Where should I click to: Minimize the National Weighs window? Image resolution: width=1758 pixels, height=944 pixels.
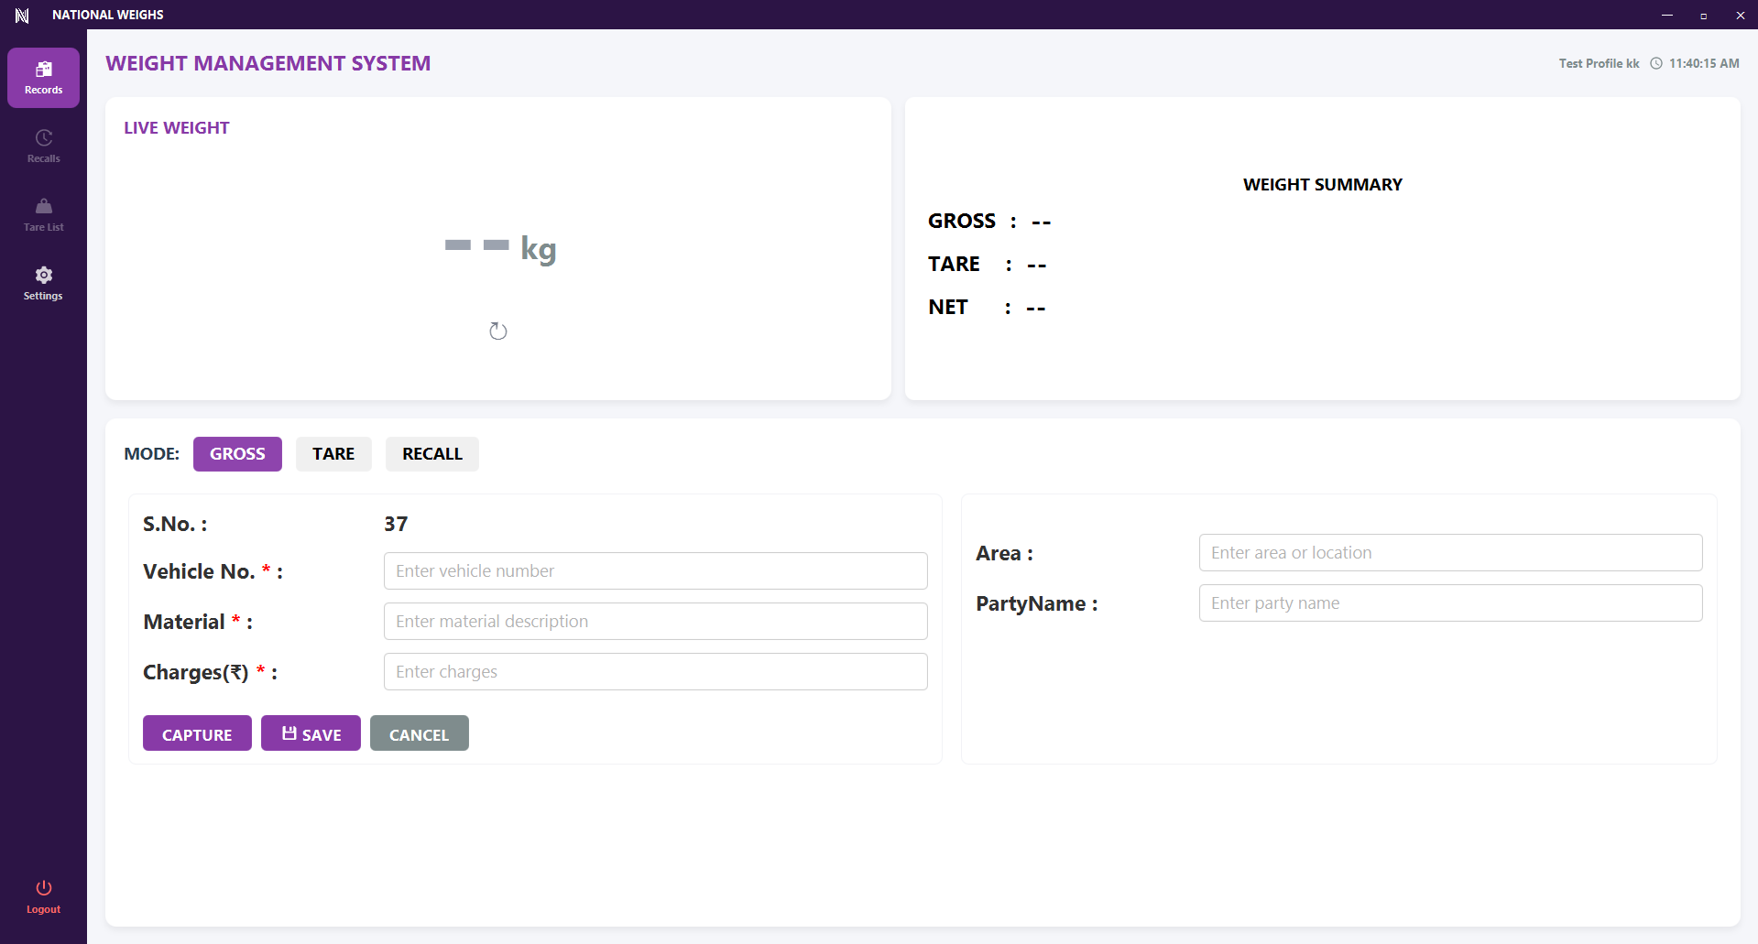click(x=1667, y=15)
